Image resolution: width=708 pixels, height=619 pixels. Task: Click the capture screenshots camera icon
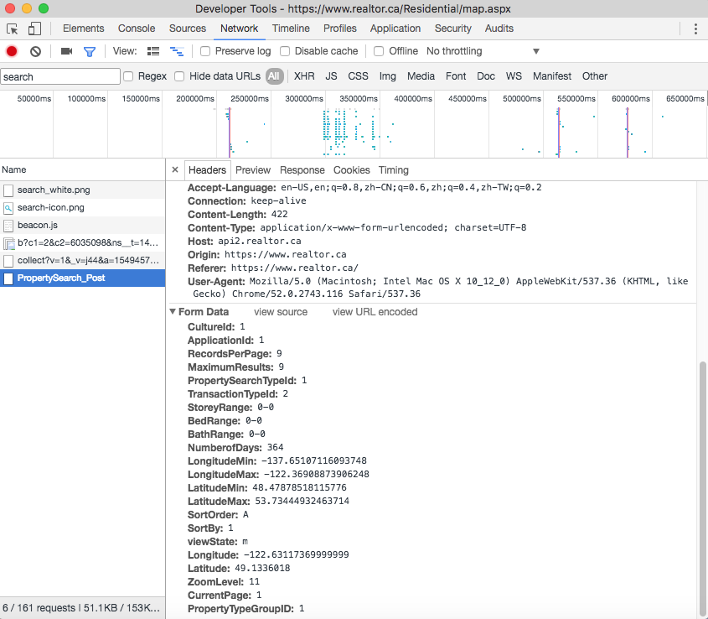pyautogui.click(x=66, y=51)
